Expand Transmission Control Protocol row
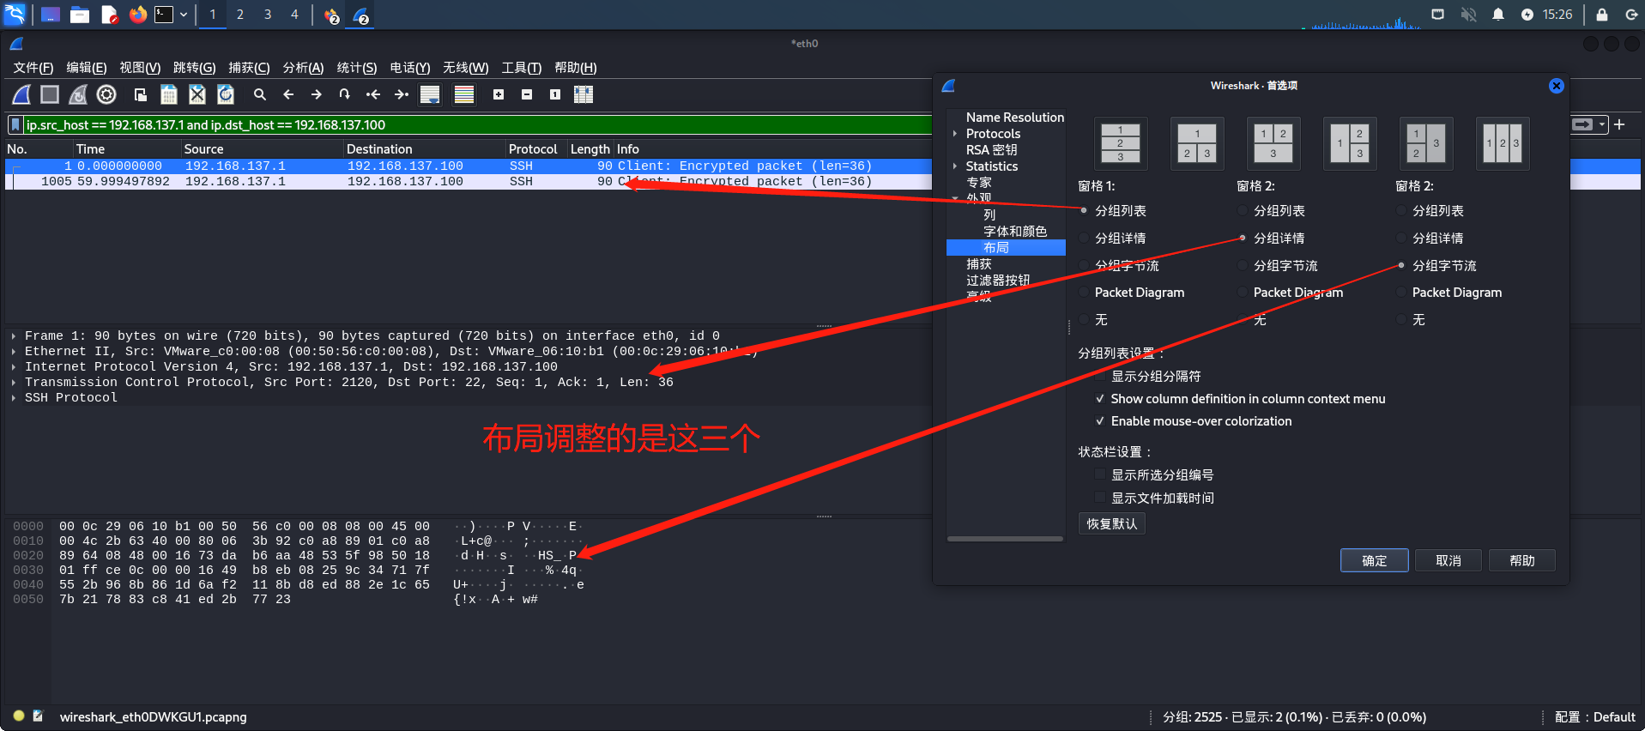 [x=14, y=382]
